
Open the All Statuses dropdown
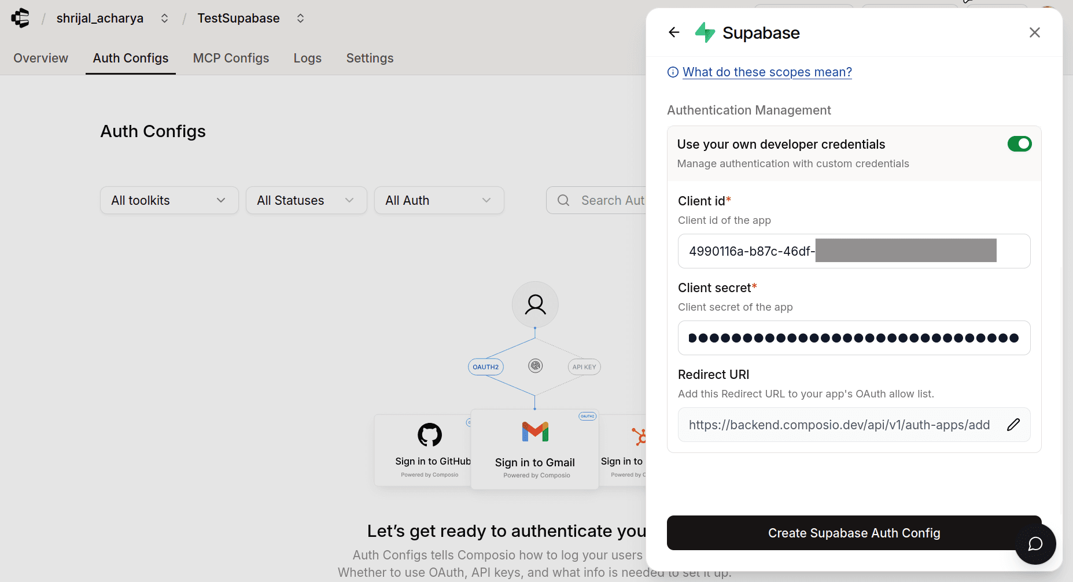click(x=307, y=200)
